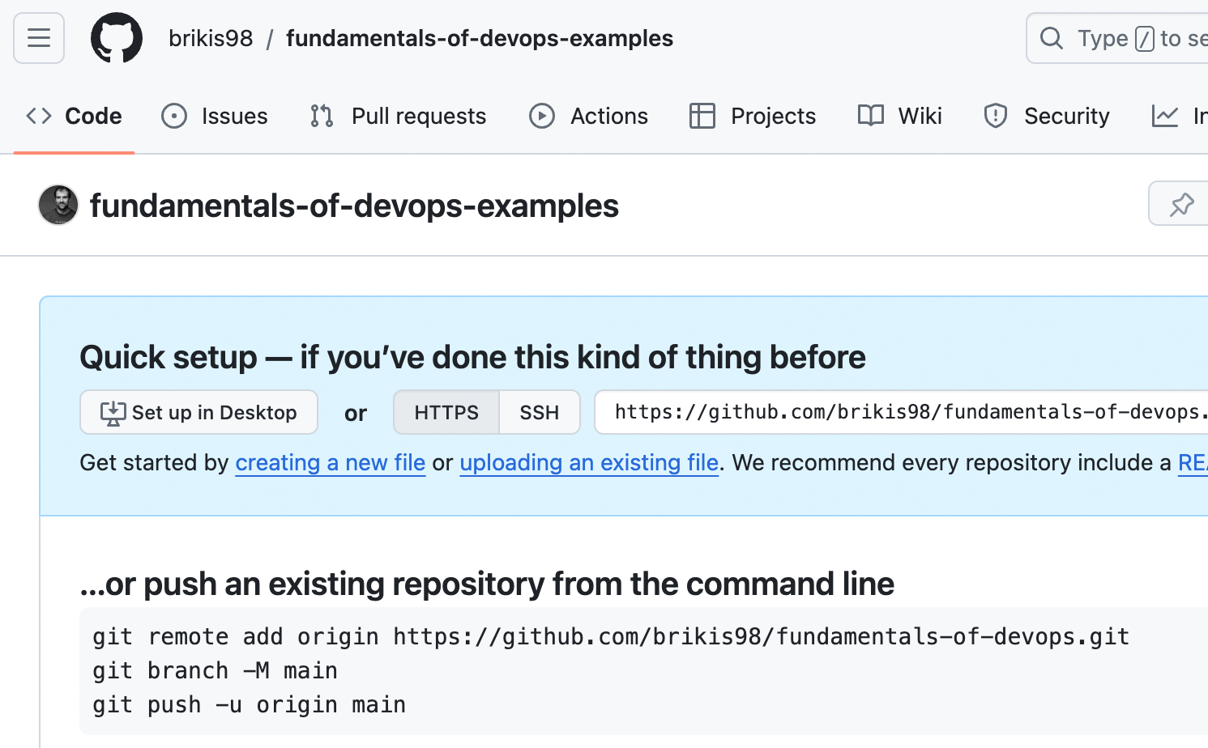Select SSH clone URL option
This screenshot has width=1208, height=748.
pos(540,412)
